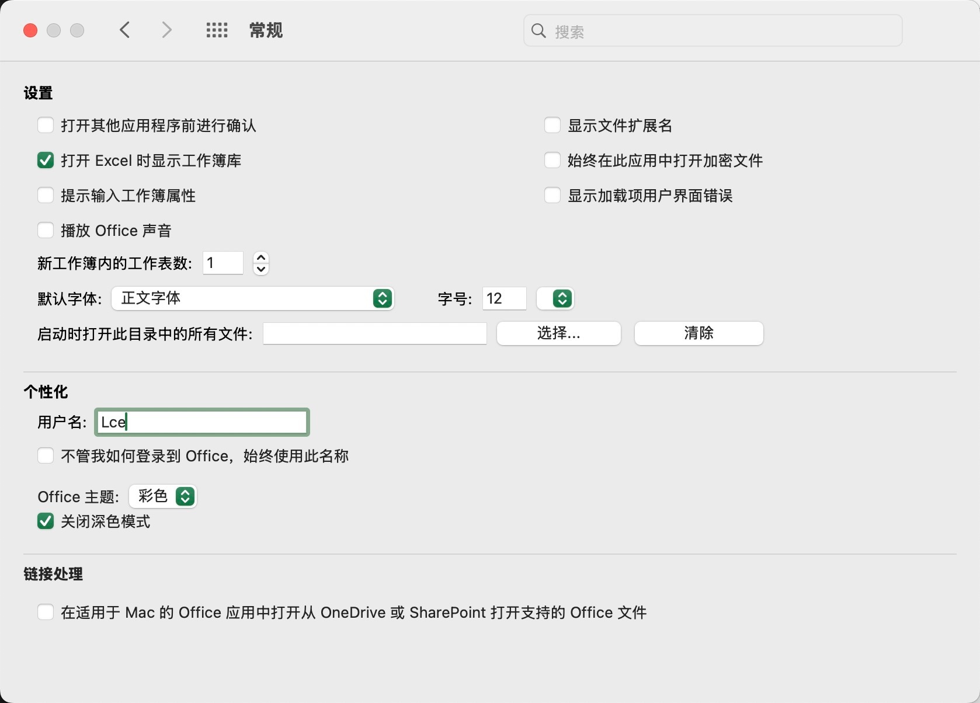The height and width of the screenshot is (703, 980).
Task: Close the preferences window
Action: (x=30, y=30)
